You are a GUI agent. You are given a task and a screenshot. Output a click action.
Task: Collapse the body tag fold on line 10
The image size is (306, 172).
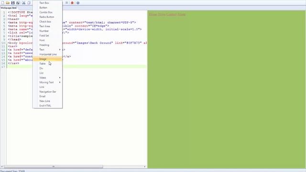pyautogui.click(x=6, y=43)
